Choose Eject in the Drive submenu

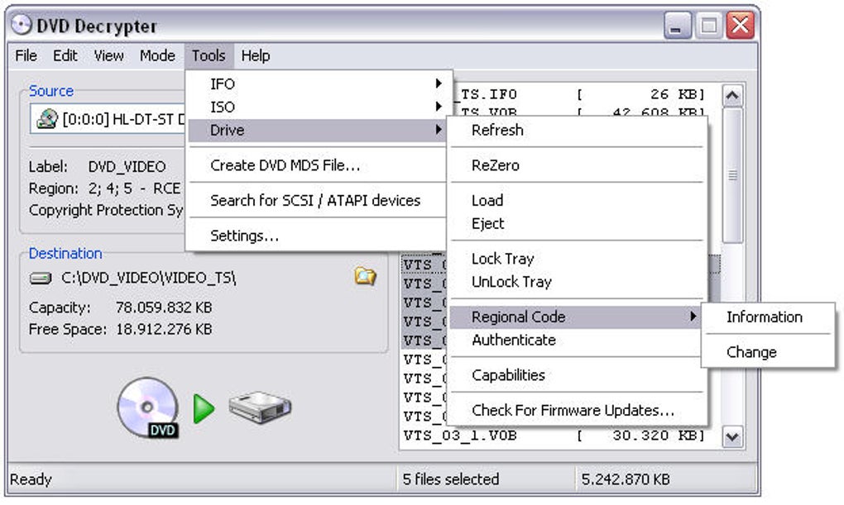point(577,224)
